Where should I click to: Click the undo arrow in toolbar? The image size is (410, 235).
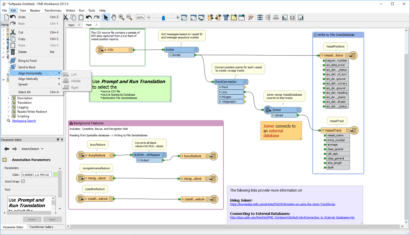tap(89, 17)
